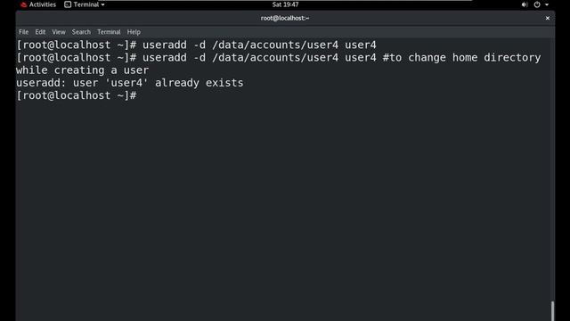Click the Red Hat logo icon
The height and width of the screenshot is (321, 570).
pos(24,4)
